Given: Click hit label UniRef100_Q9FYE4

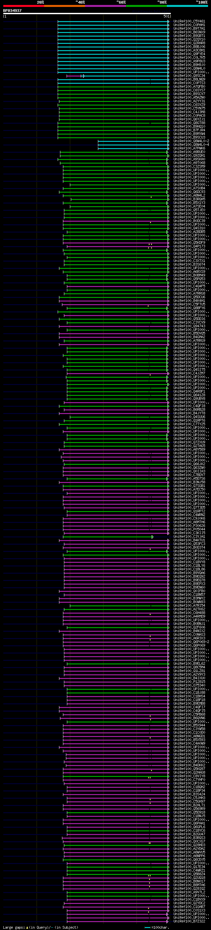Looking at the screenshot, I should point(189,54).
